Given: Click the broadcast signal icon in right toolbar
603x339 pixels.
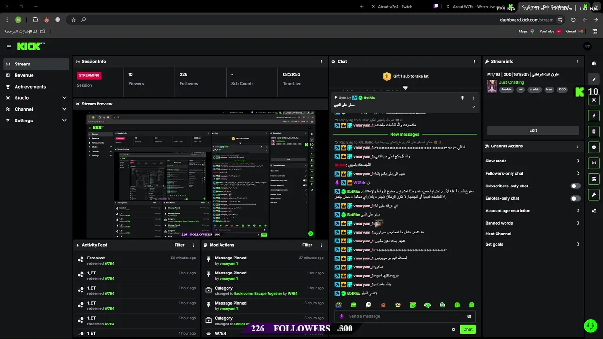Looking at the screenshot, I should click(x=594, y=163).
